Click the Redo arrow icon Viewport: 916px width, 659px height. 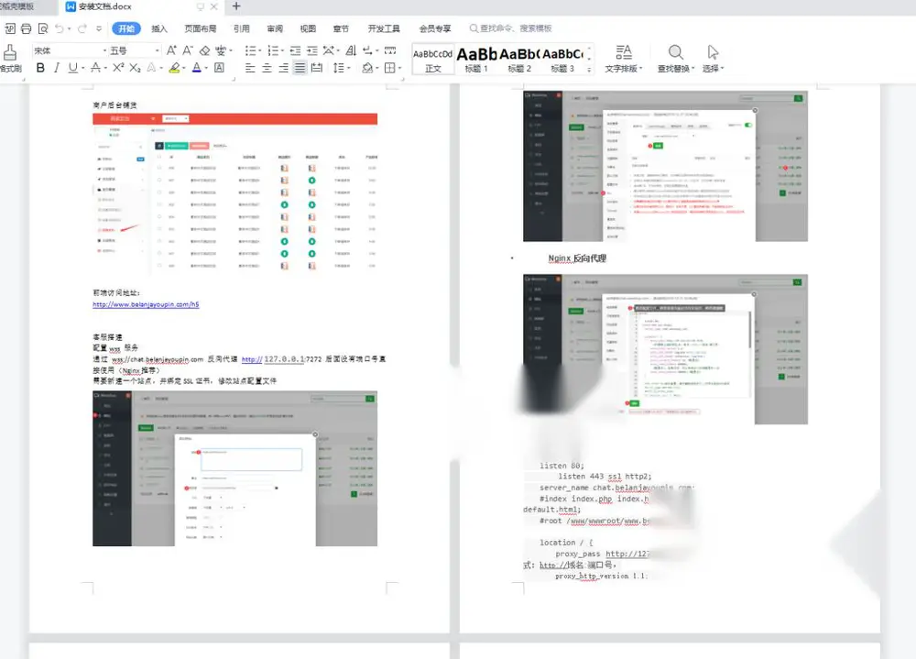click(82, 28)
